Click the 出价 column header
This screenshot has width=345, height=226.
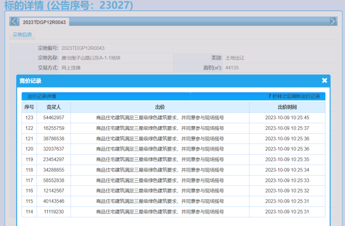(159, 107)
